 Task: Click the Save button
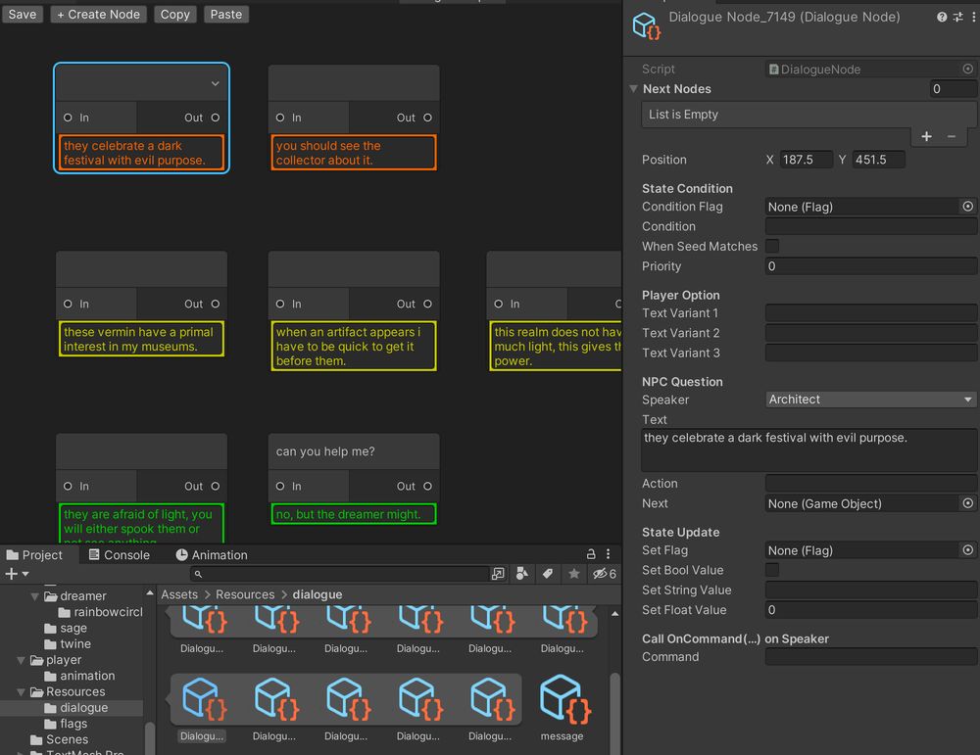click(x=22, y=15)
